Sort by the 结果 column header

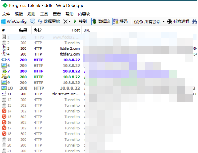coord(23,30)
